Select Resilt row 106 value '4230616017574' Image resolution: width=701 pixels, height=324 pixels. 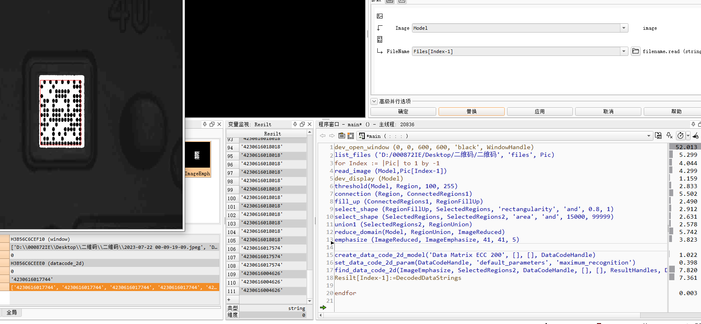pyautogui.click(x=273, y=248)
